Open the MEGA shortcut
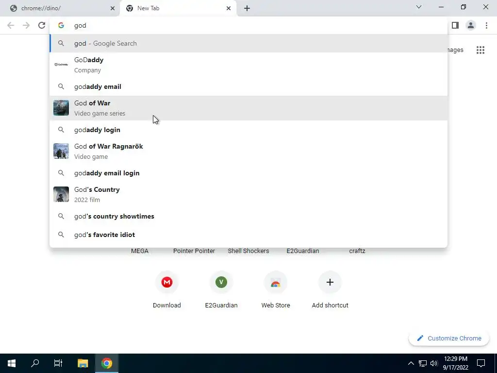The height and width of the screenshot is (373, 497). [x=140, y=251]
